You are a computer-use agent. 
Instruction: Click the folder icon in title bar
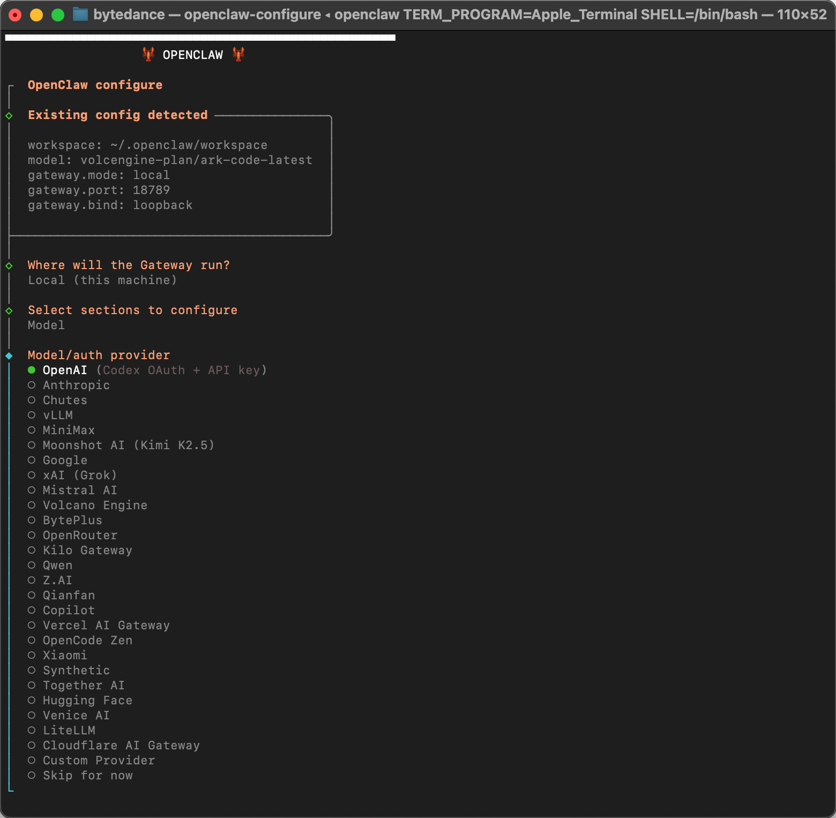80,14
